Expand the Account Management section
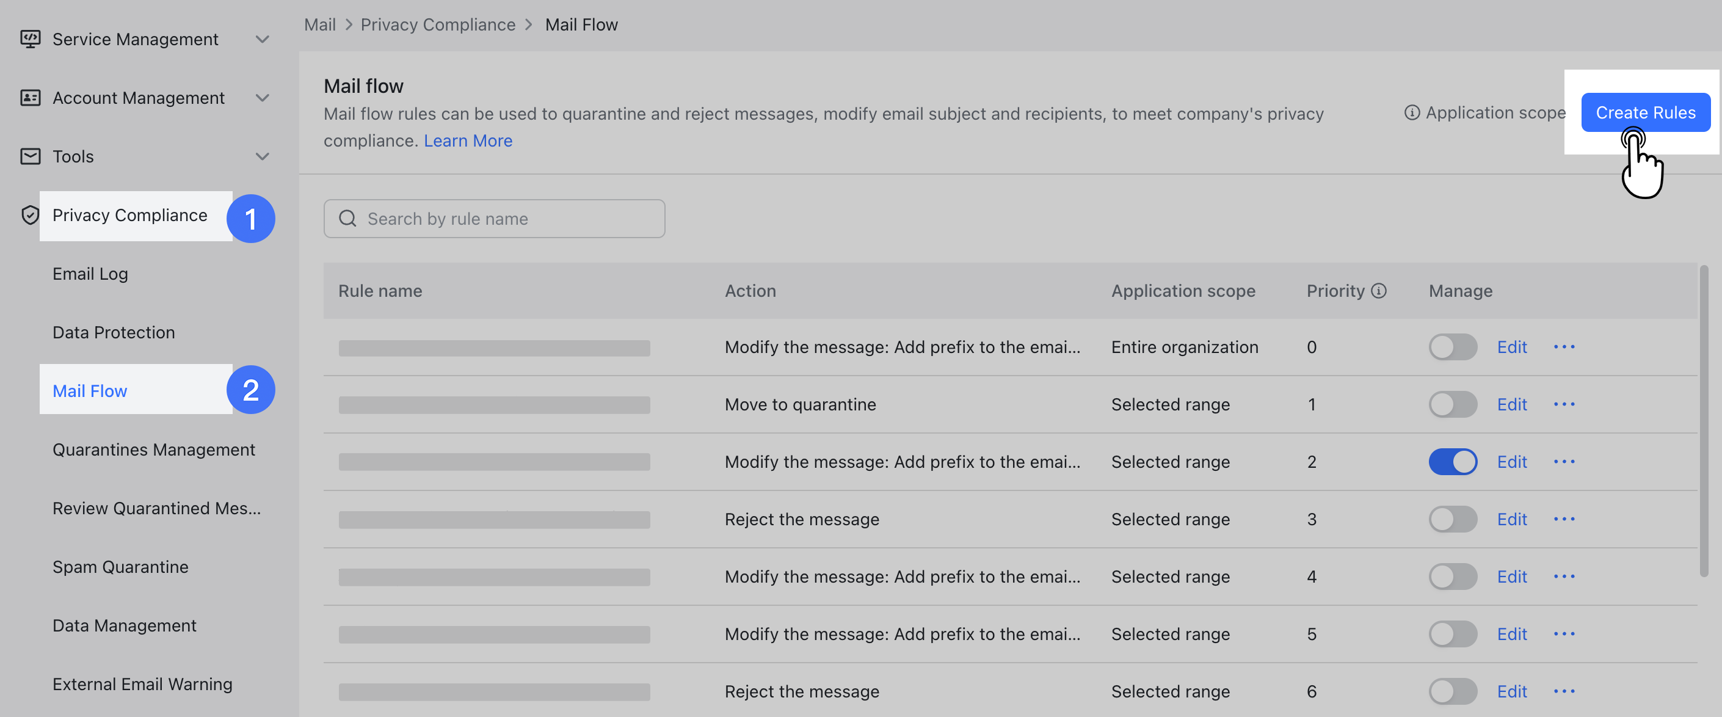Image resolution: width=1722 pixels, height=717 pixels. tap(263, 98)
